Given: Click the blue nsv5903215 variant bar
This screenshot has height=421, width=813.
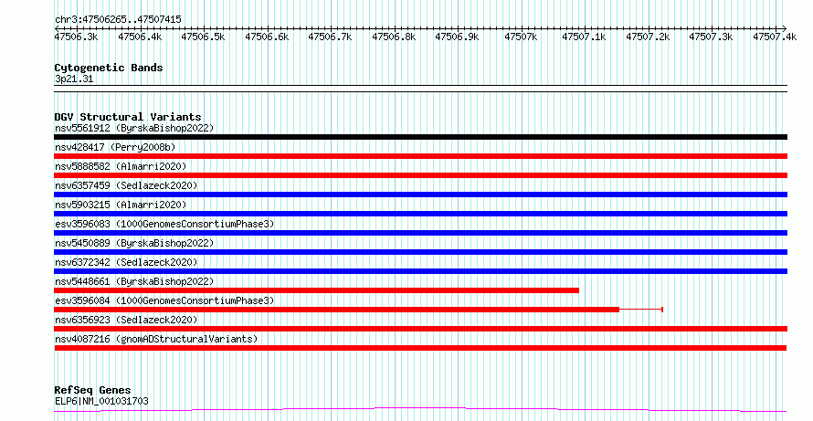Looking at the screenshot, I should pos(420,214).
